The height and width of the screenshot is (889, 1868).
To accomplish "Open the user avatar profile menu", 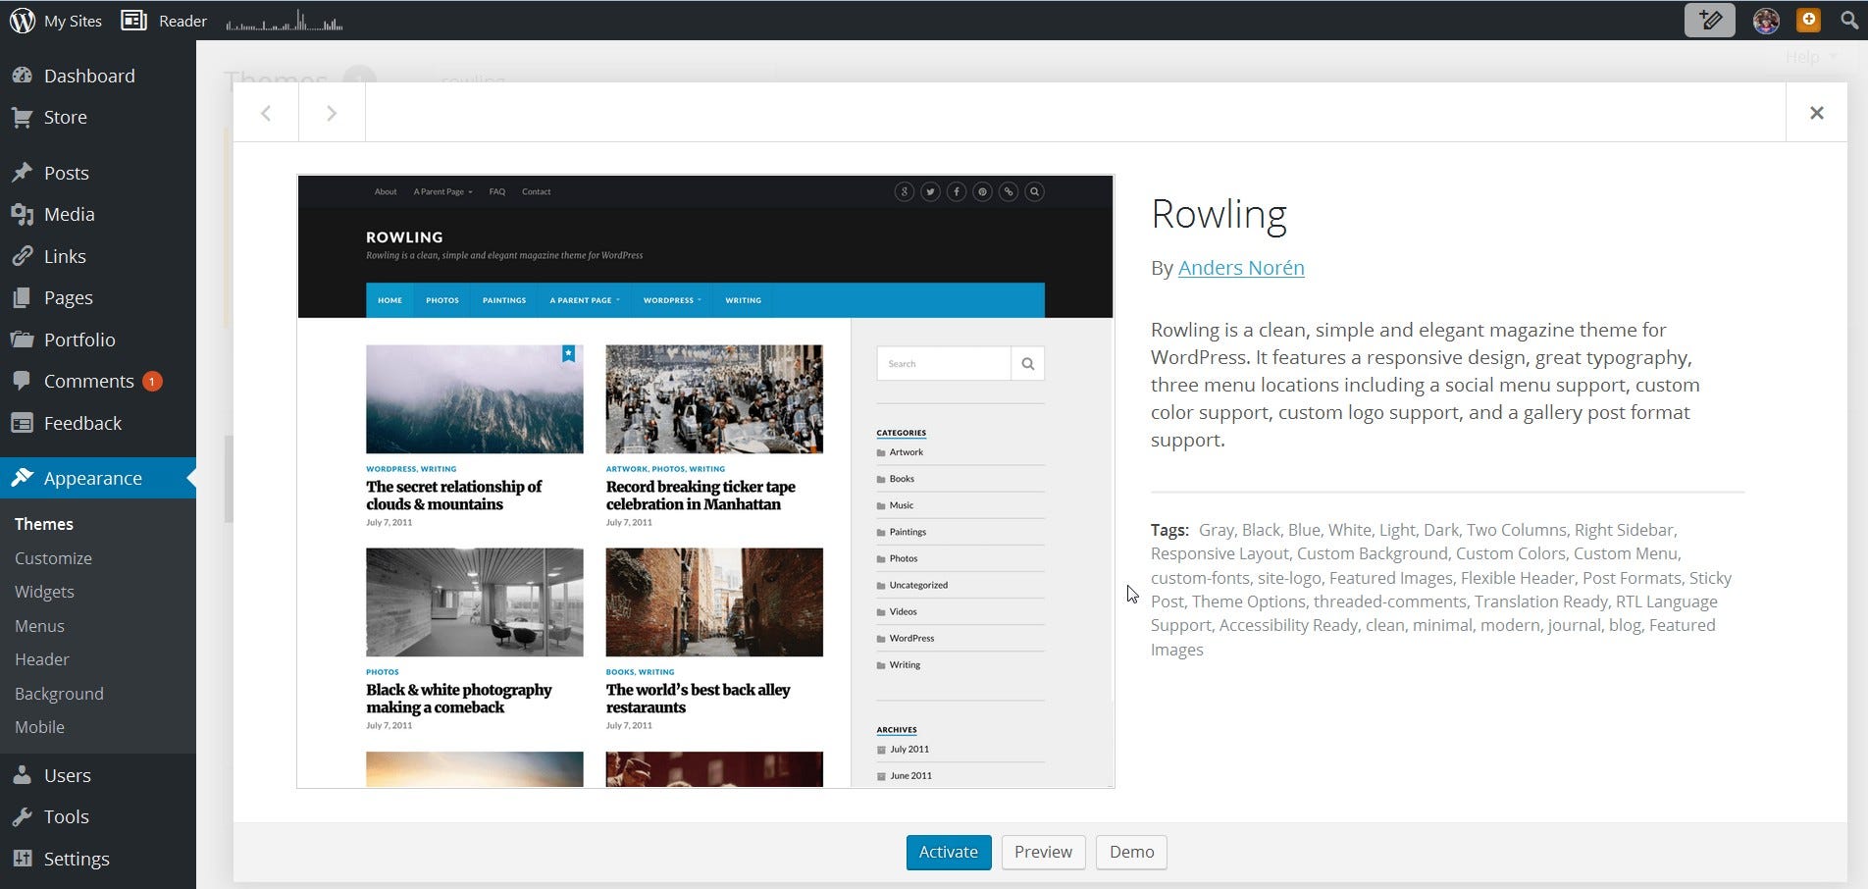I will point(1766,20).
